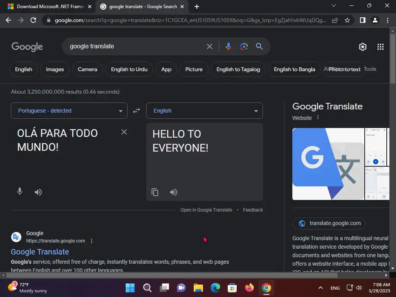Image resolution: width=396 pixels, height=297 pixels.
Task: Open Google quick settings gear
Action: point(363,47)
